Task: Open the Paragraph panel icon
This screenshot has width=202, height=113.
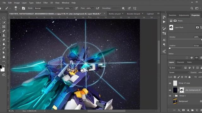Action: 164,45
